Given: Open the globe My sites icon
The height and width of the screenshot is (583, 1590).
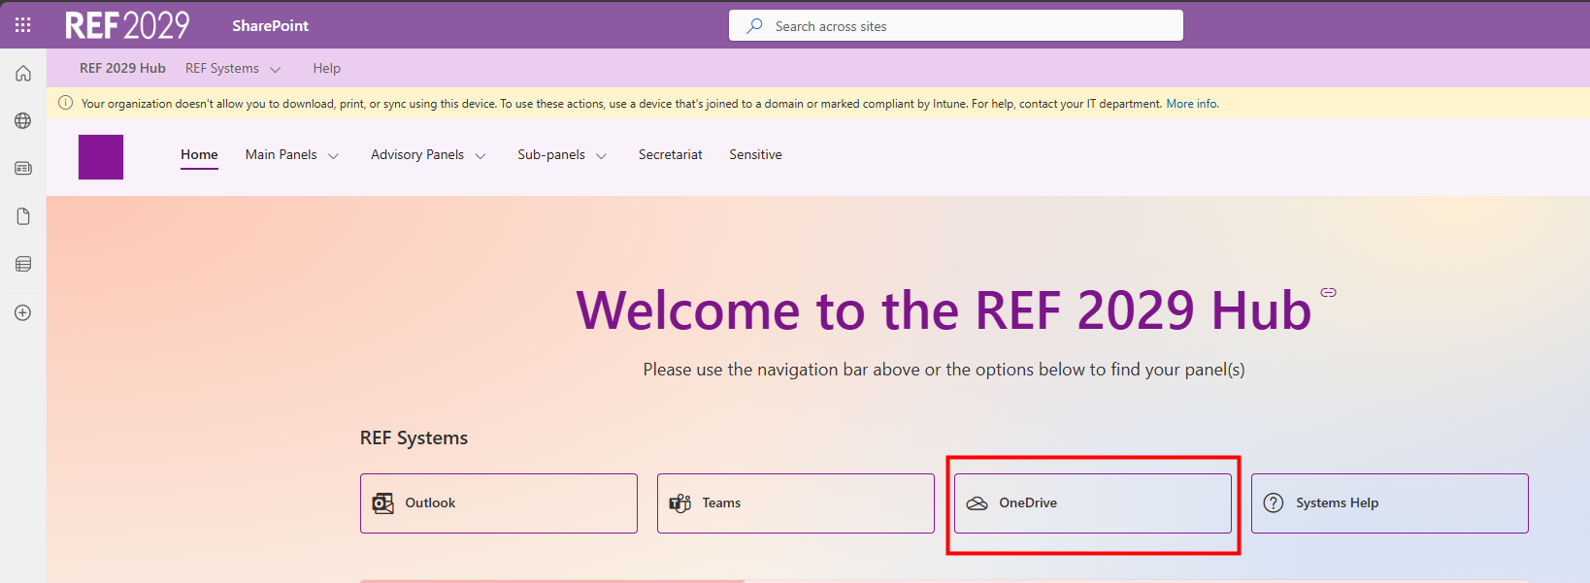Looking at the screenshot, I should point(23,121).
